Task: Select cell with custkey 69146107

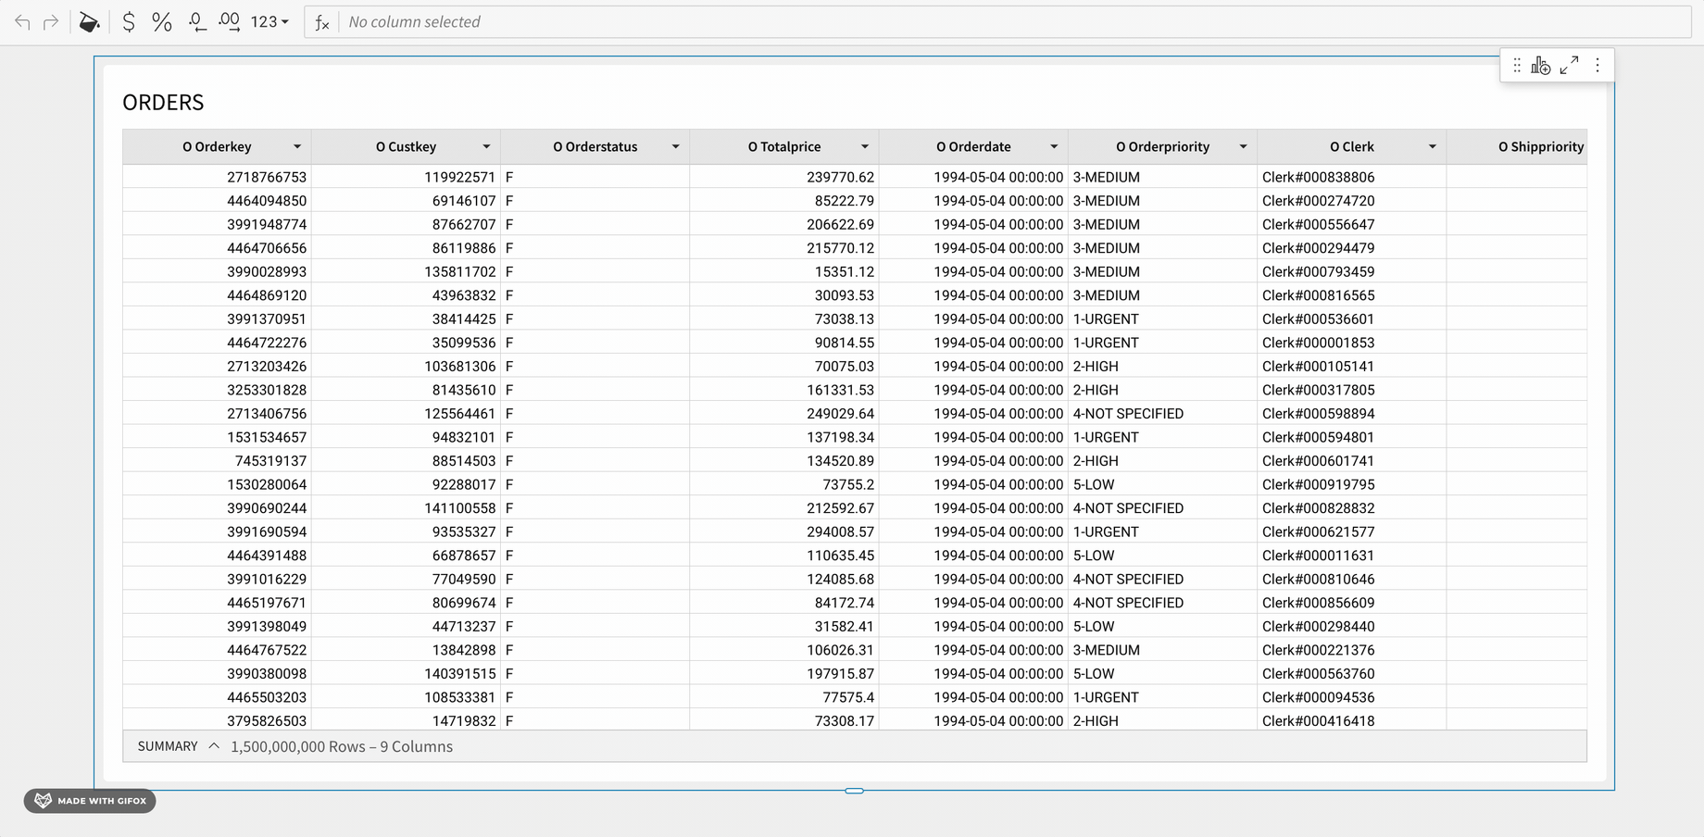Action: [406, 201]
